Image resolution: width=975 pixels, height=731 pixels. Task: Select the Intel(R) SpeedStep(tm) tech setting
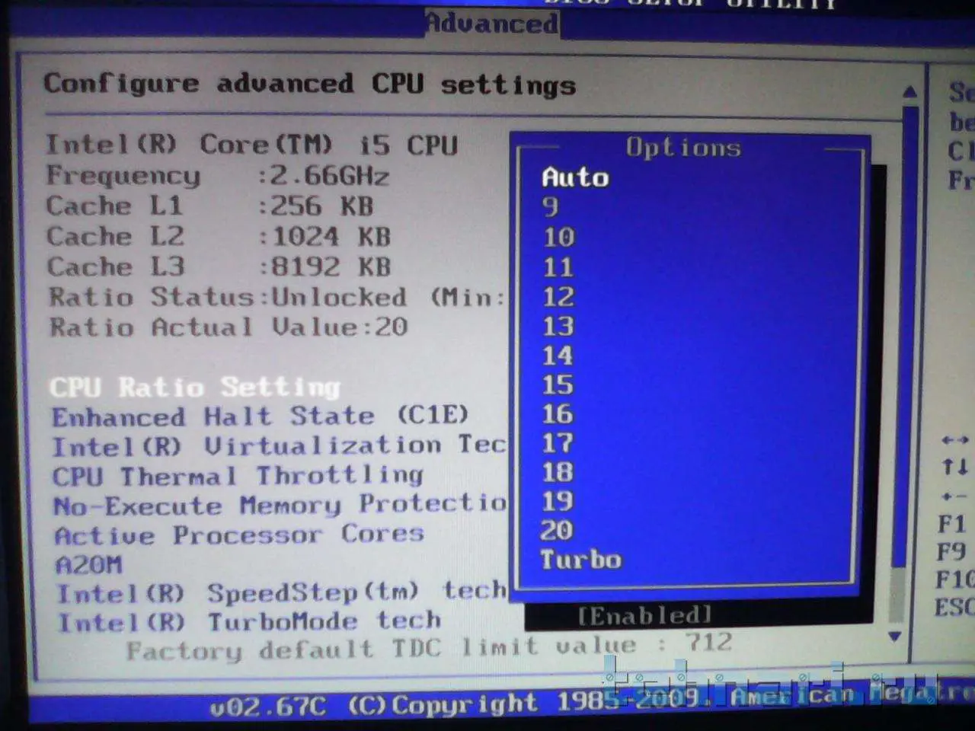[282, 592]
